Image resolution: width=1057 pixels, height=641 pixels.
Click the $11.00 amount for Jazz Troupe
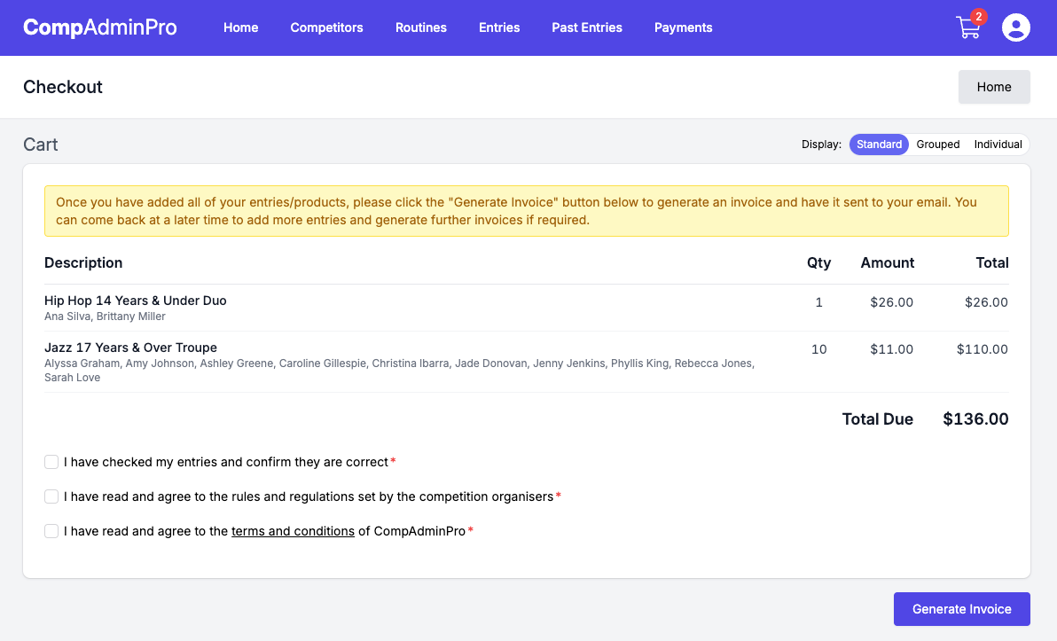click(891, 349)
